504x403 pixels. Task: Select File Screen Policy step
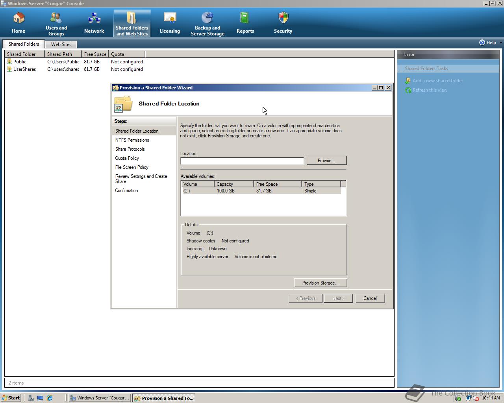click(132, 167)
